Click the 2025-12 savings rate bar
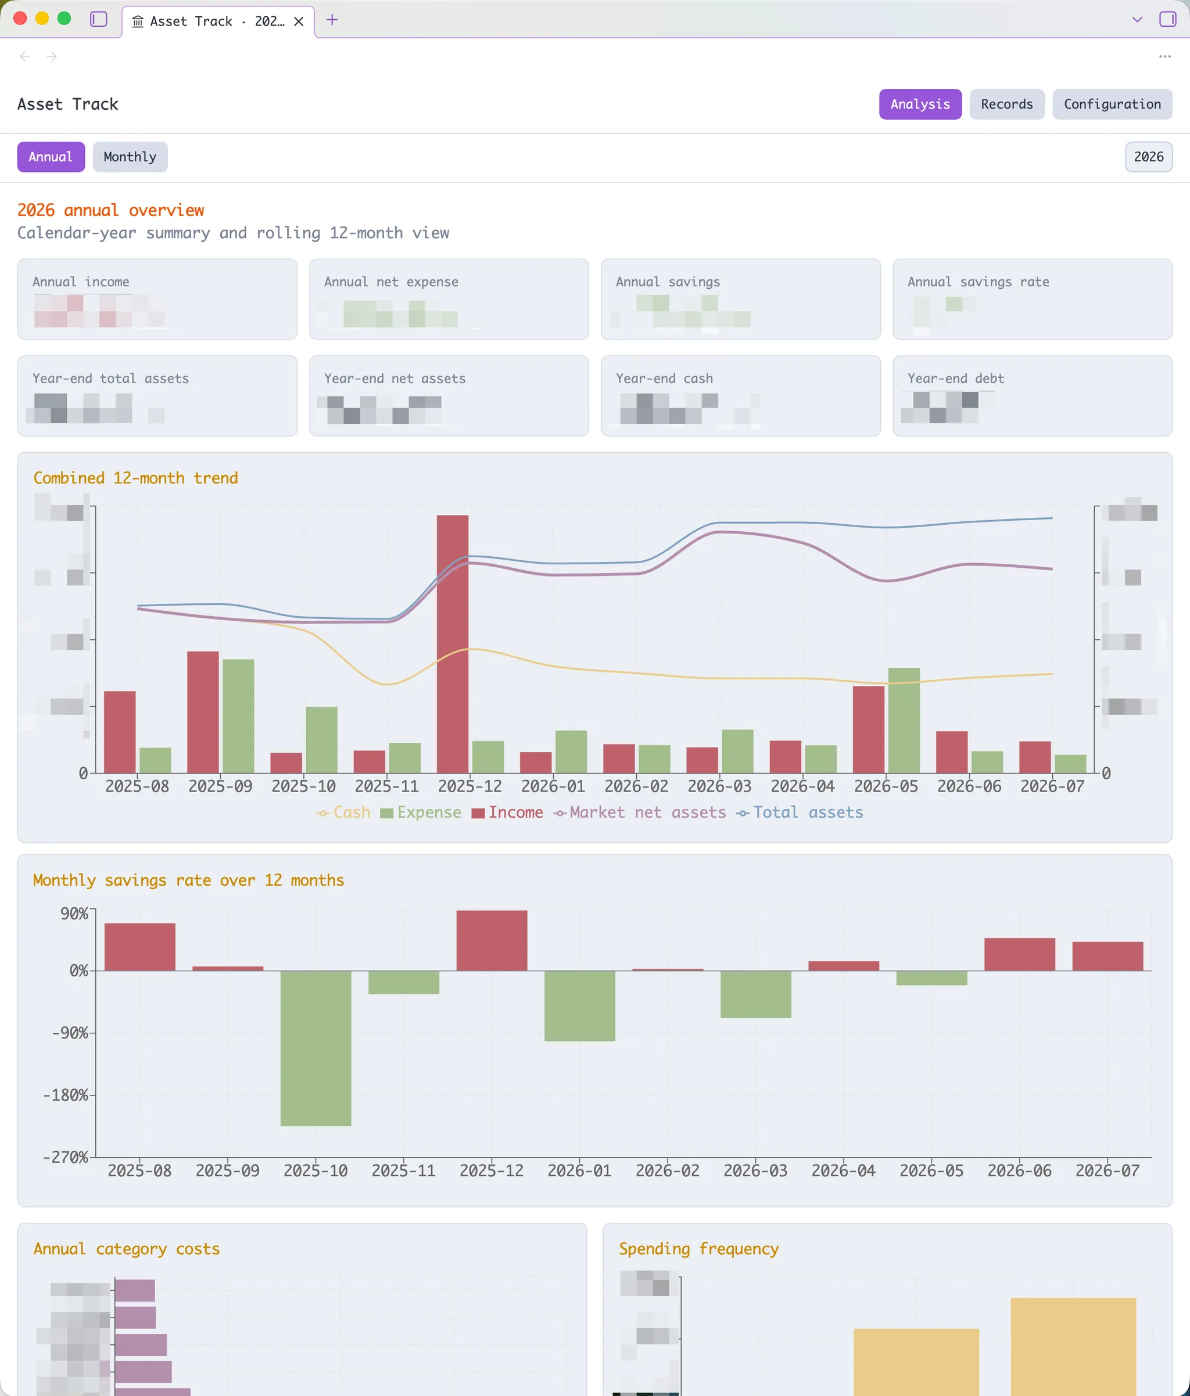Image resolution: width=1190 pixels, height=1396 pixels. 492,940
